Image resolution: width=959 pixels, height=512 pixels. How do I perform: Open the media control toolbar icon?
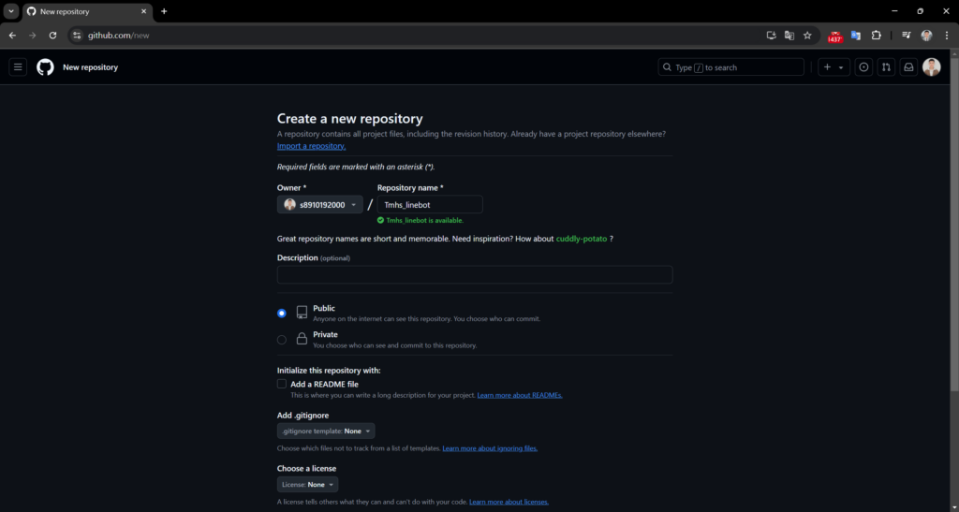point(907,36)
